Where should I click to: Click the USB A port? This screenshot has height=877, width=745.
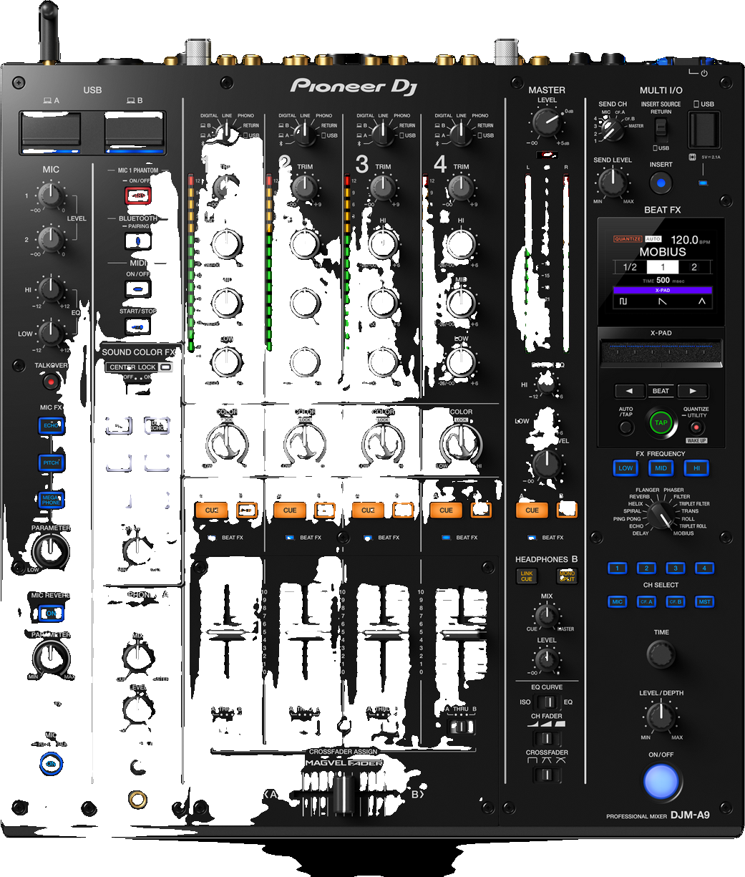pos(50,132)
